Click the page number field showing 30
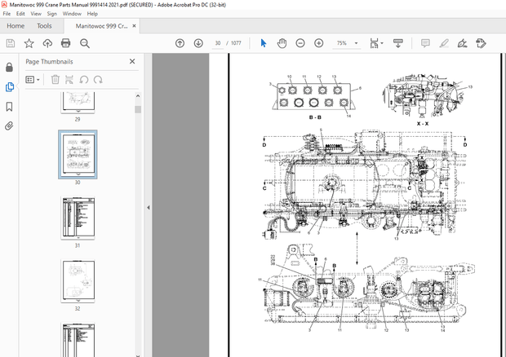Viewport: 506px width, 357px height. pos(218,43)
